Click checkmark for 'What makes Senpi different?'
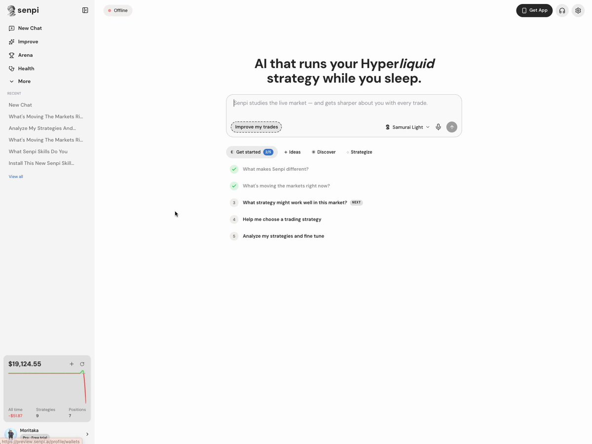Screen dimensions: 592x444 tap(234, 169)
